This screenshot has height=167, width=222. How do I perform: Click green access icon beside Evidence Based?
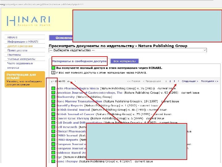tap(53, 153)
